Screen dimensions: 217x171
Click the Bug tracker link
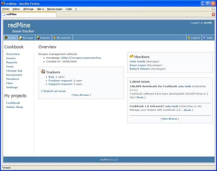pos(51,77)
